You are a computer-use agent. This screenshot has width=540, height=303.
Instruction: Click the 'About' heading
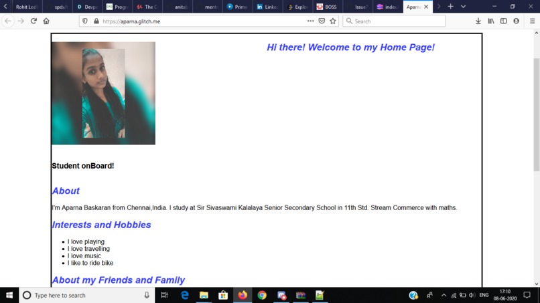click(66, 191)
